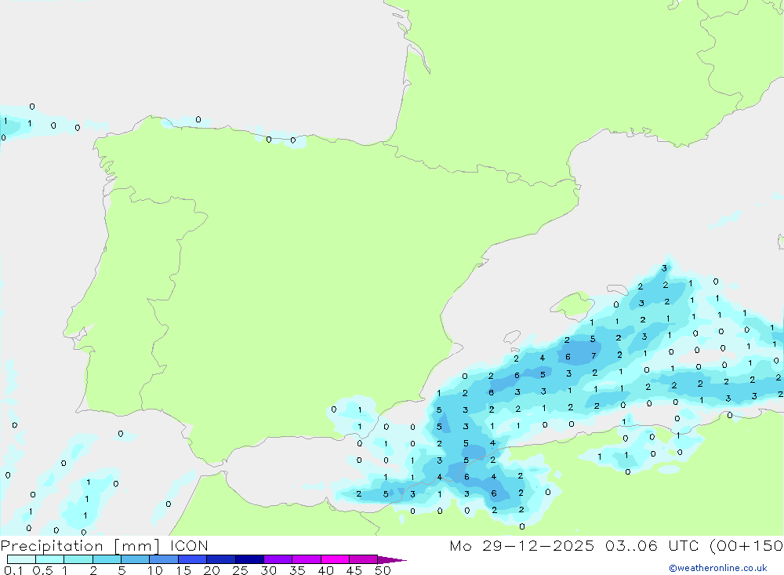This screenshot has height=575, width=784.
Task: Click the legend scale label "45"
Action: tap(354, 570)
